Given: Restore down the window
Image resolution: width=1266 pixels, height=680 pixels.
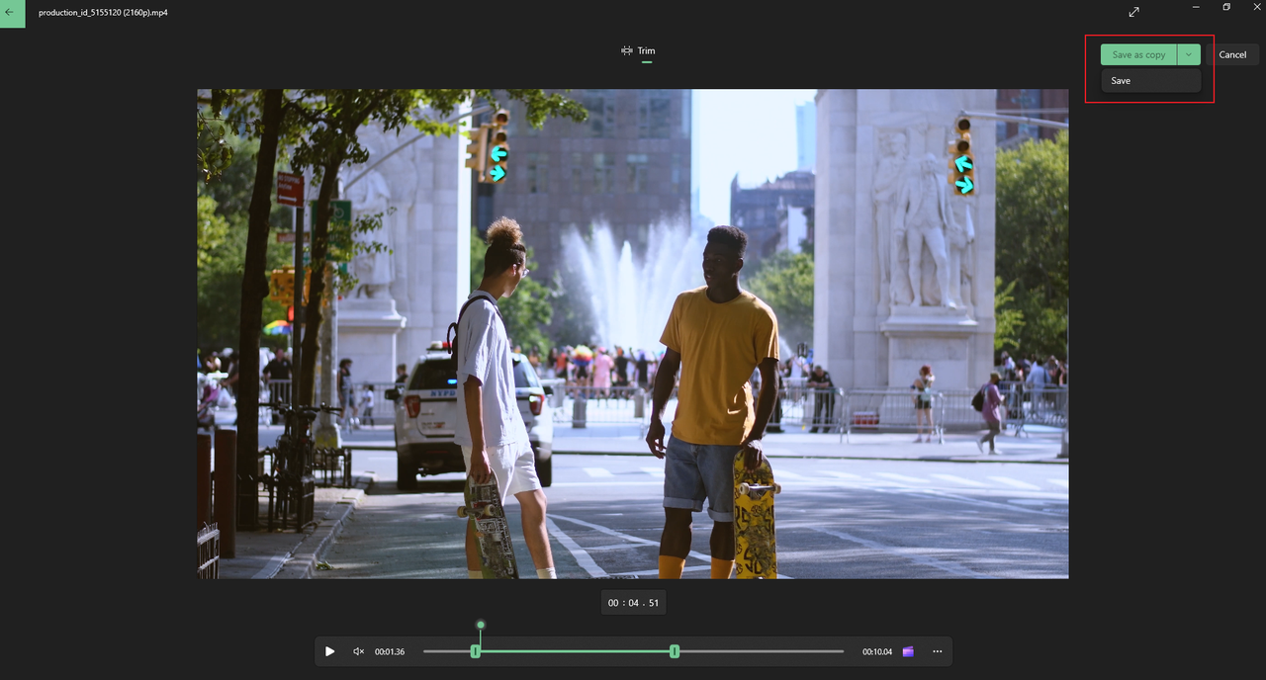Looking at the screenshot, I should point(1226,7).
